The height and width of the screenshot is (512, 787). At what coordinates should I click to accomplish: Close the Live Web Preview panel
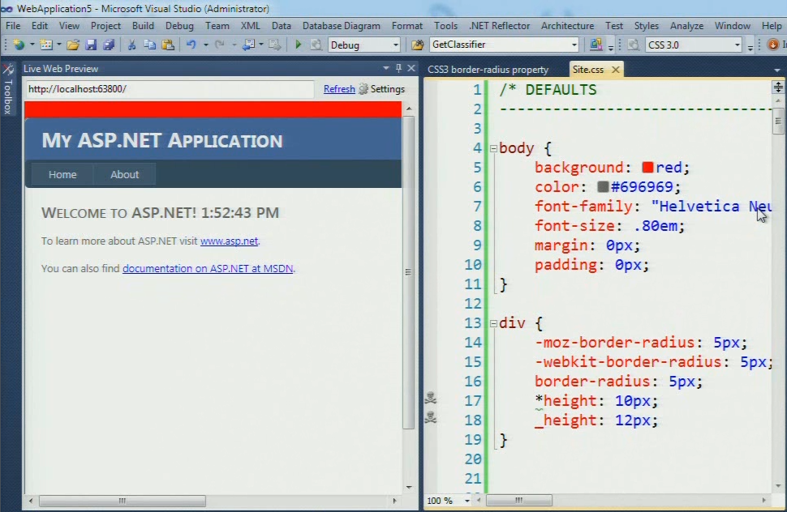pyautogui.click(x=411, y=68)
